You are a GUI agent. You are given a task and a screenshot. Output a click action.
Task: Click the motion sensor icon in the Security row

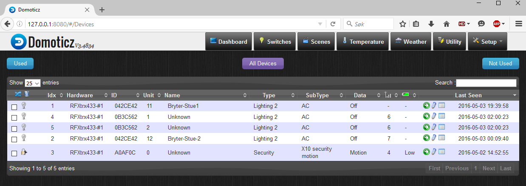coord(24,152)
